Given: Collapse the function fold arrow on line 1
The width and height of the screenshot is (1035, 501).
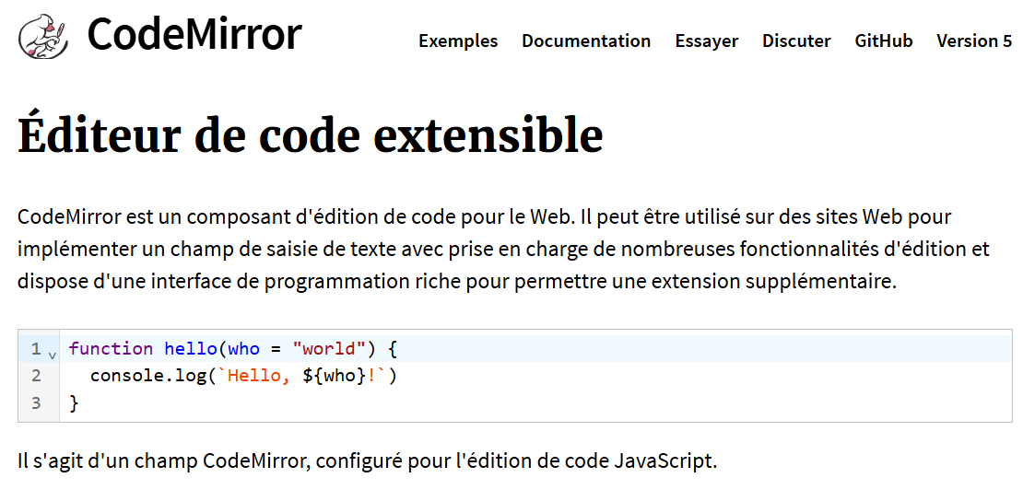Looking at the screenshot, I should tap(53, 355).
